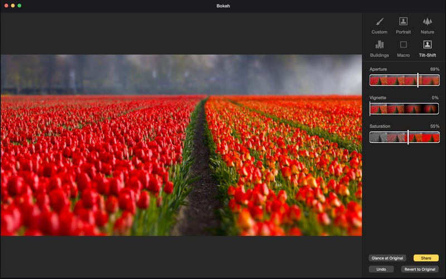Viewport: 446px width, 279px height.
Task: Click the Saturation label
Action: (x=380, y=126)
